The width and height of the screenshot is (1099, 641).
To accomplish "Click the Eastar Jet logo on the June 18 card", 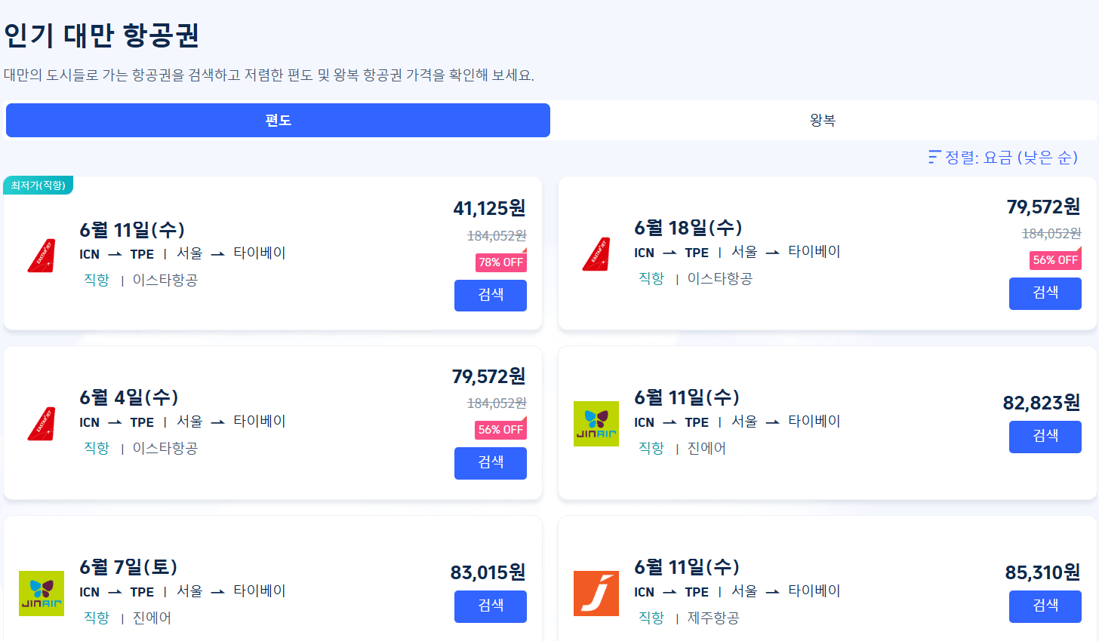I will click(x=596, y=254).
